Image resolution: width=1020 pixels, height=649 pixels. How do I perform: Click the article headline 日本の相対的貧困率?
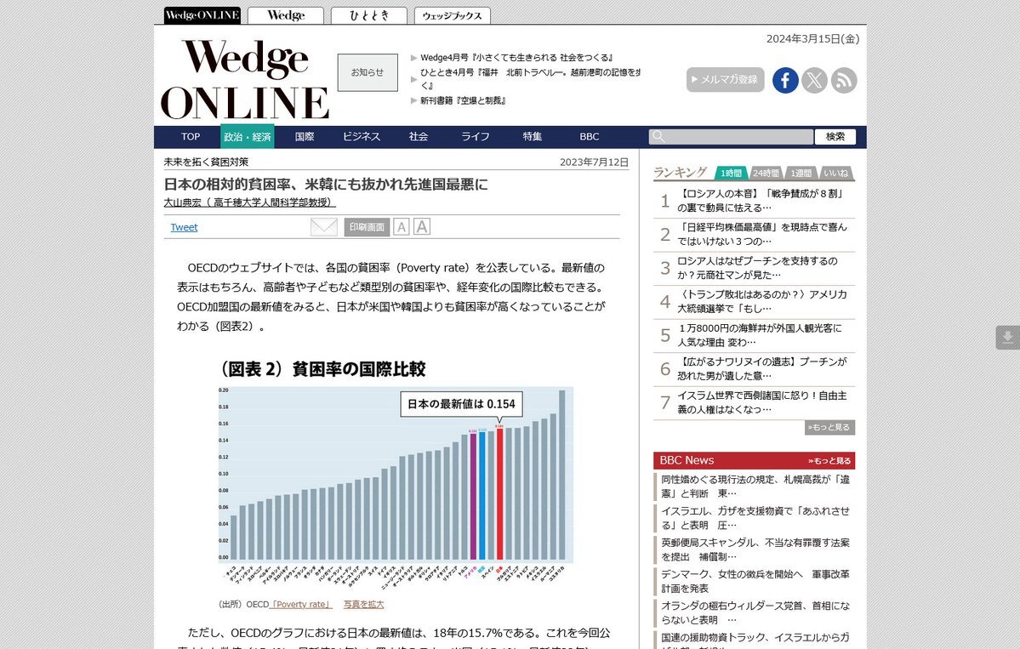(326, 184)
